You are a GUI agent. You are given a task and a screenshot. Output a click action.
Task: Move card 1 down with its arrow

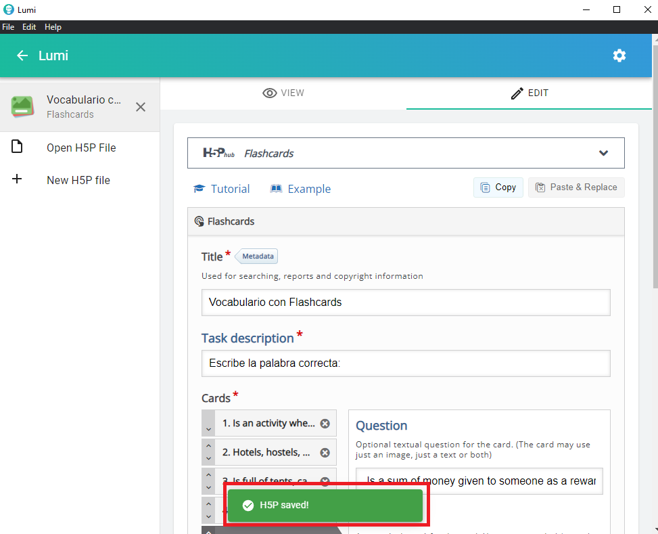(208, 429)
